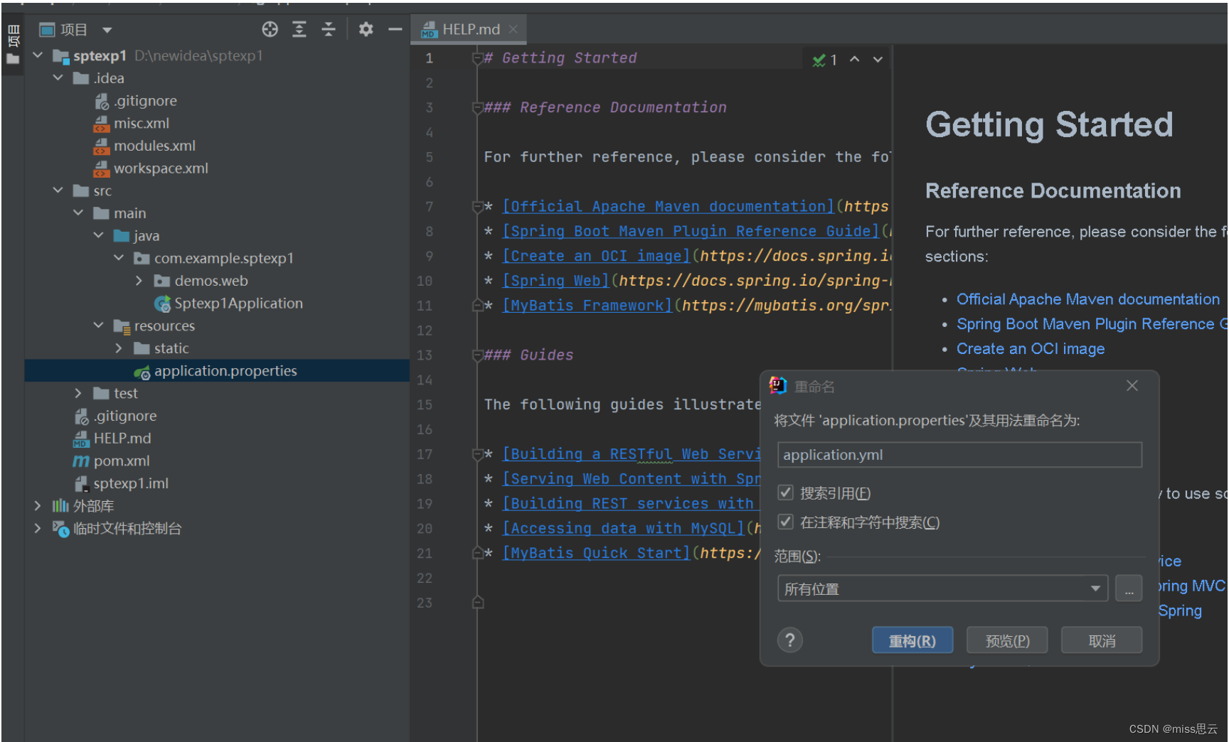Select the sptexp1 module folder icon

pyautogui.click(x=60, y=56)
